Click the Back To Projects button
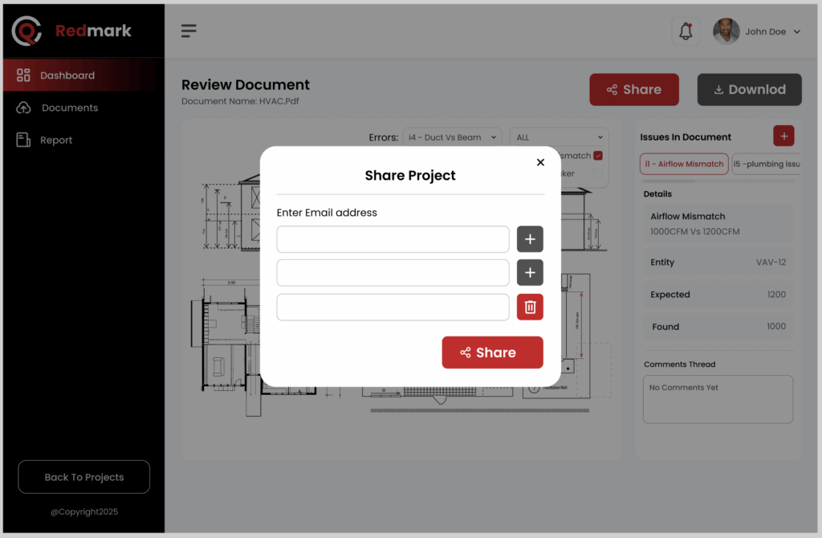This screenshot has width=822, height=538. coord(83,477)
